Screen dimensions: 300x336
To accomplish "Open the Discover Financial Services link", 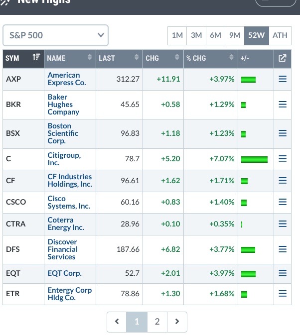I will coord(63,249).
